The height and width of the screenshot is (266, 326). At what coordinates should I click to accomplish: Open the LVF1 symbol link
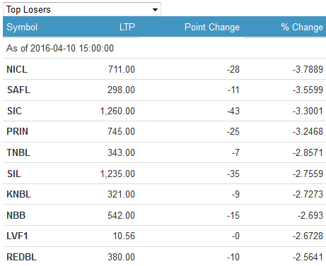tap(17, 236)
